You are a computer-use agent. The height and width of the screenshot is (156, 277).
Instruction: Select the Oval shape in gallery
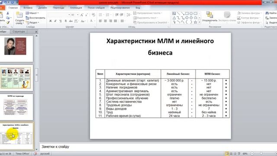(191, 13)
